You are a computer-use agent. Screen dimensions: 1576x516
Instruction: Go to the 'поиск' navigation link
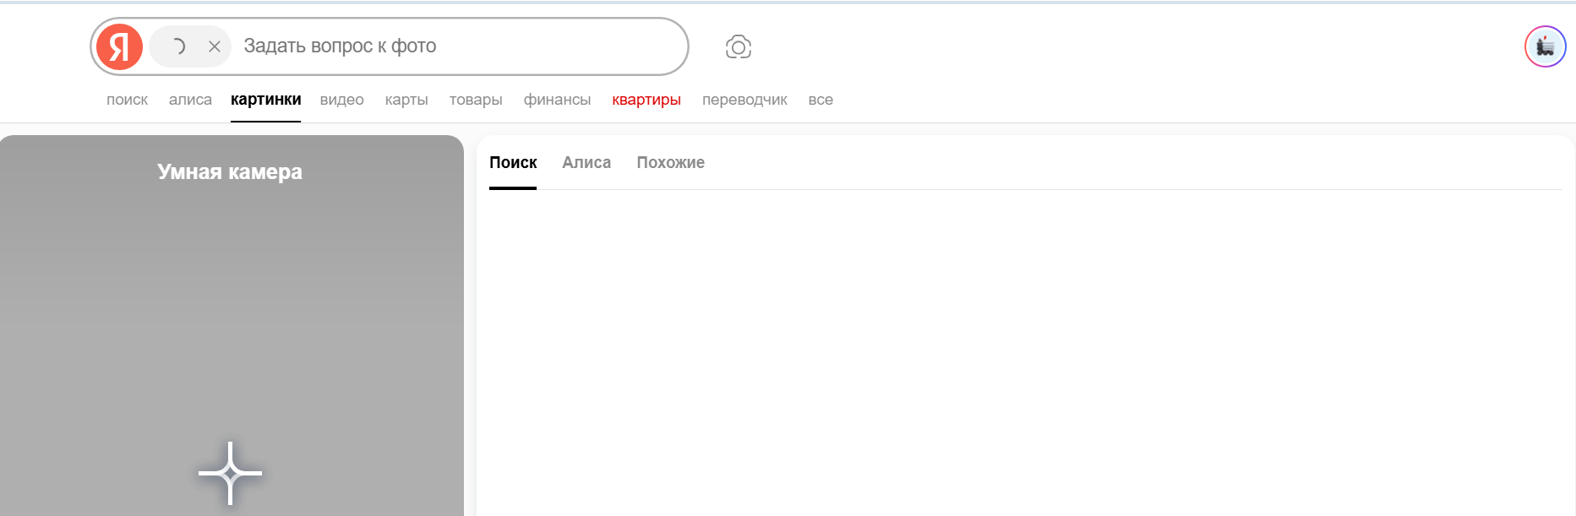pos(127,100)
